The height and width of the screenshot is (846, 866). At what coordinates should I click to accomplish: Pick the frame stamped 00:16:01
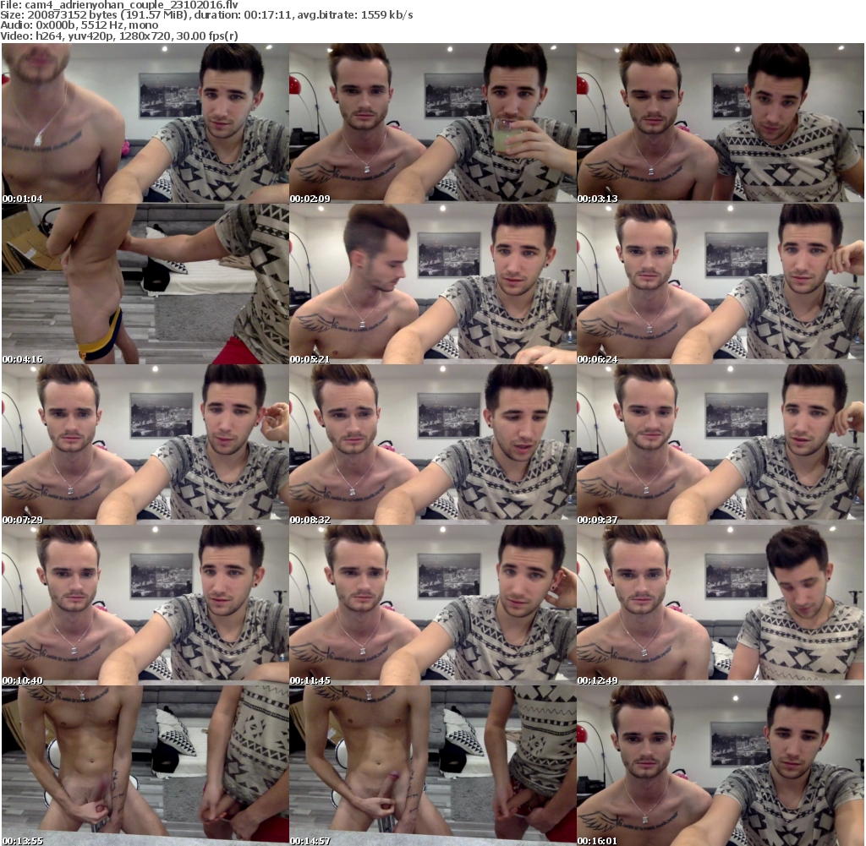(x=721, y=766)
